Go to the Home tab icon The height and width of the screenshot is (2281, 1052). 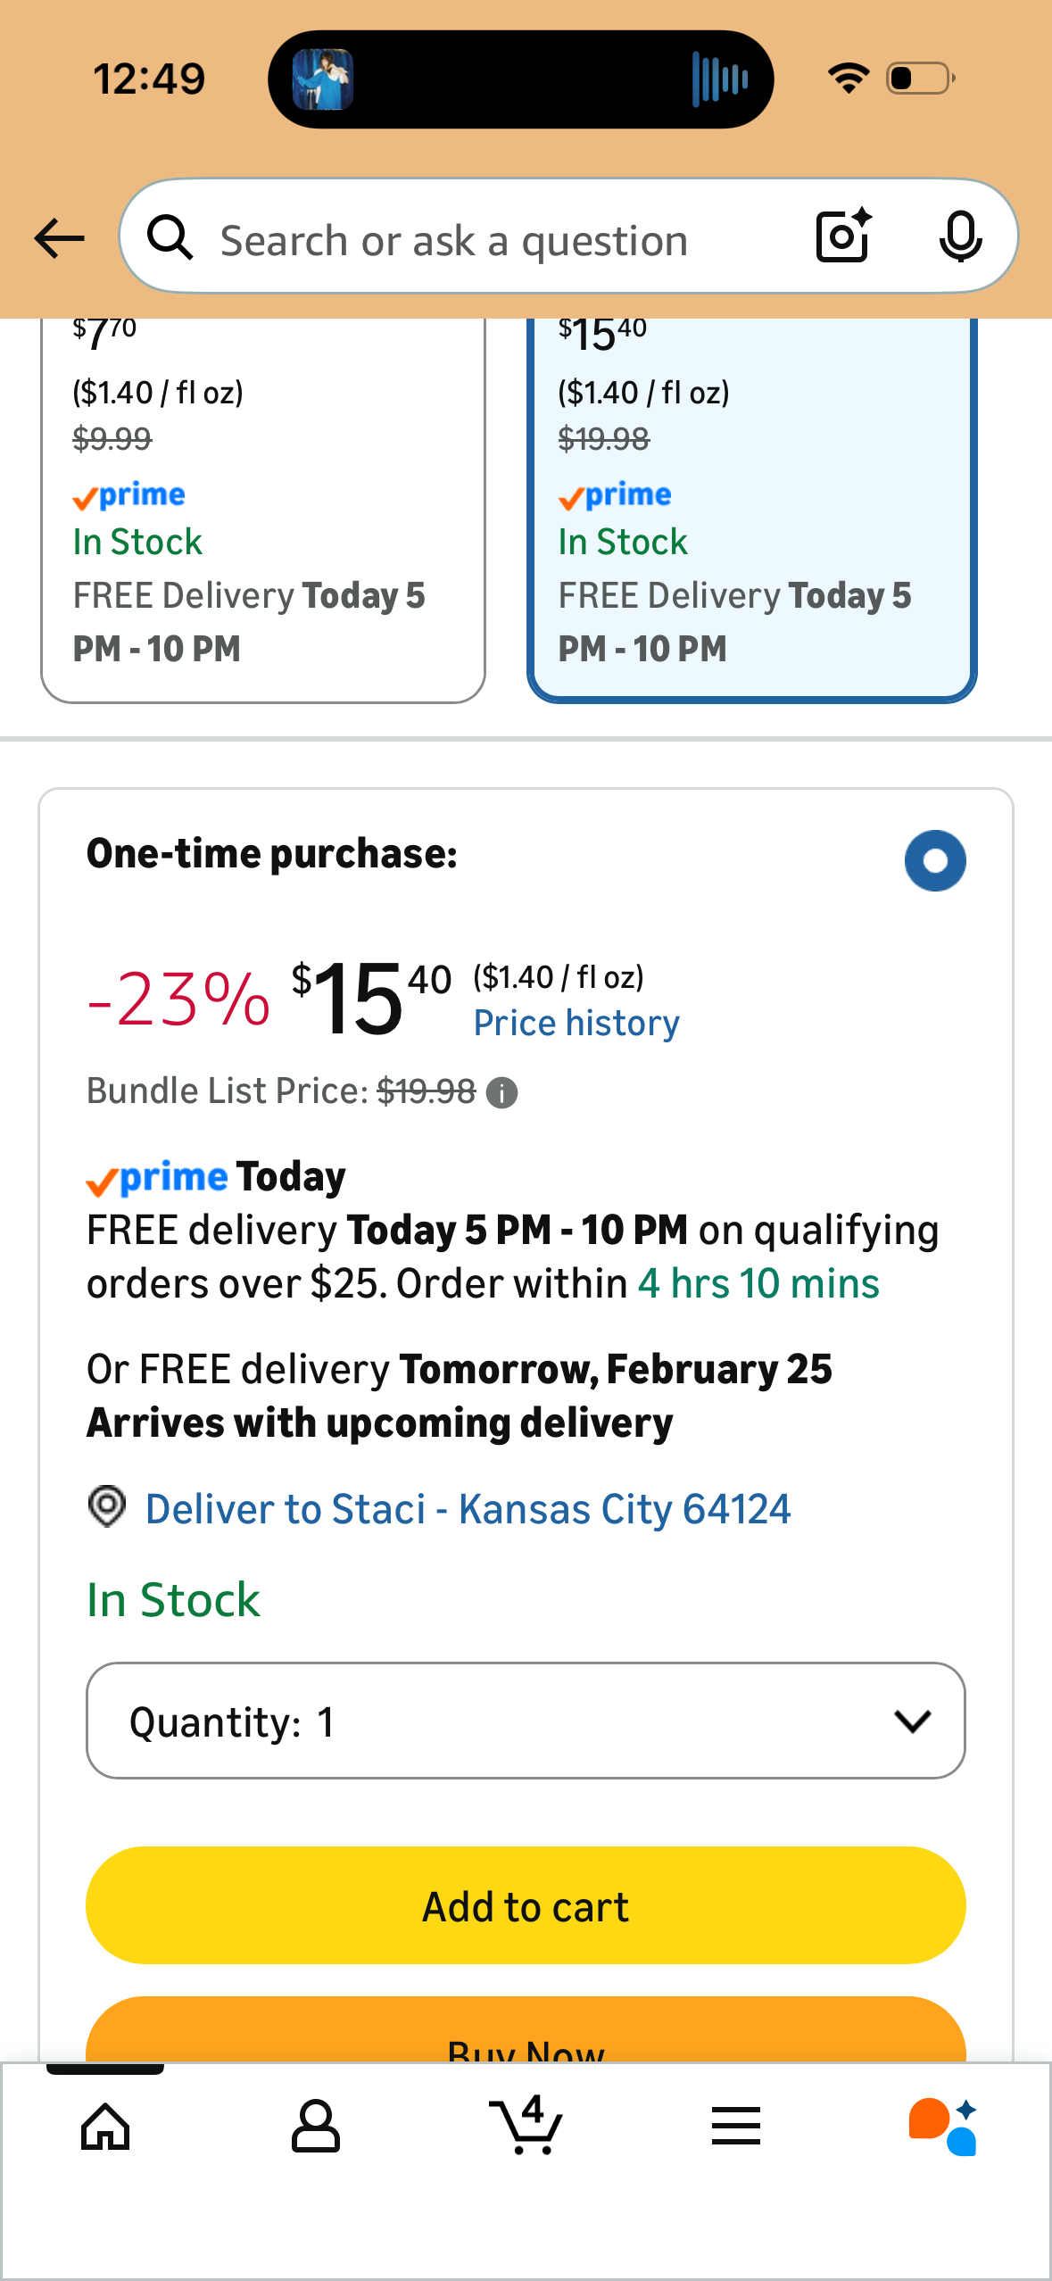click(x=105, y=2126)
